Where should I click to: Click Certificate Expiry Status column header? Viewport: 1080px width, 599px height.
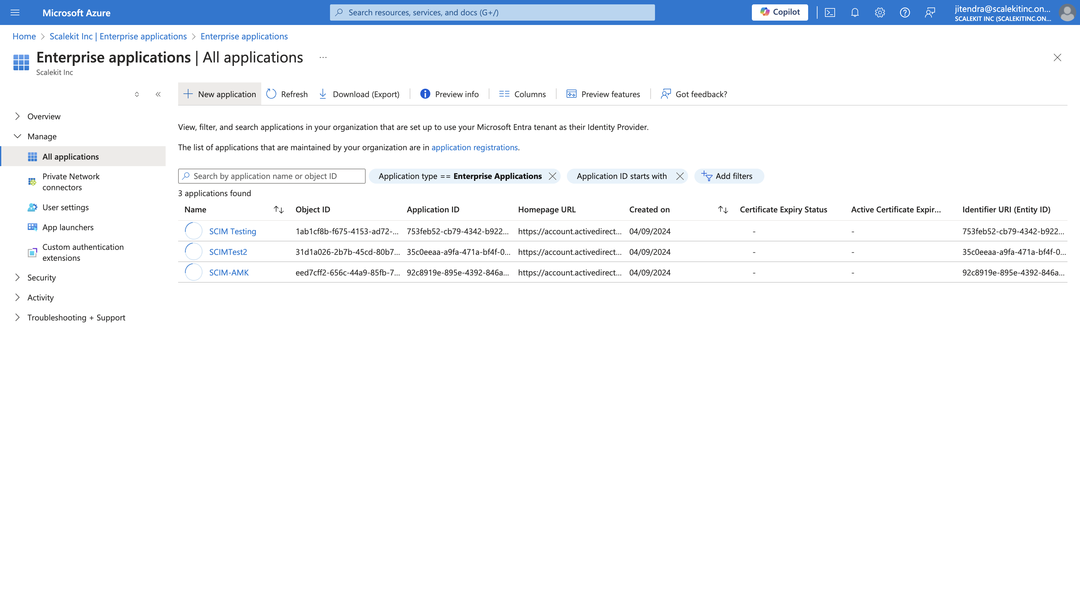pos(783,210)
